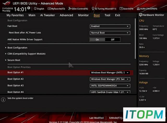Click the vertical scrollbar of settings list
167x123 pixels.
(x=135, y=39)
